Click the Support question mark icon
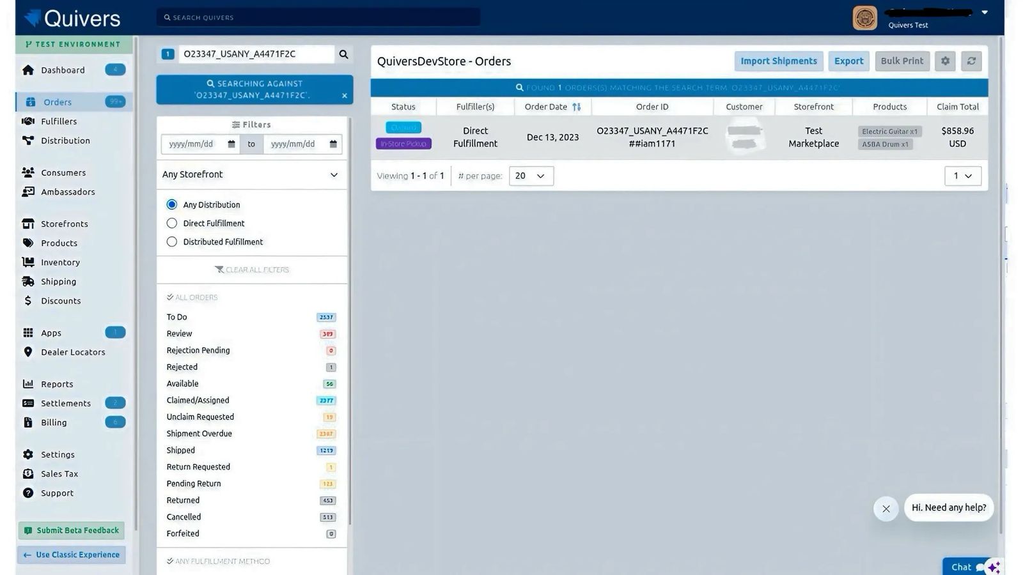Viewport: 1023px width, 575px height. point(28,493)
